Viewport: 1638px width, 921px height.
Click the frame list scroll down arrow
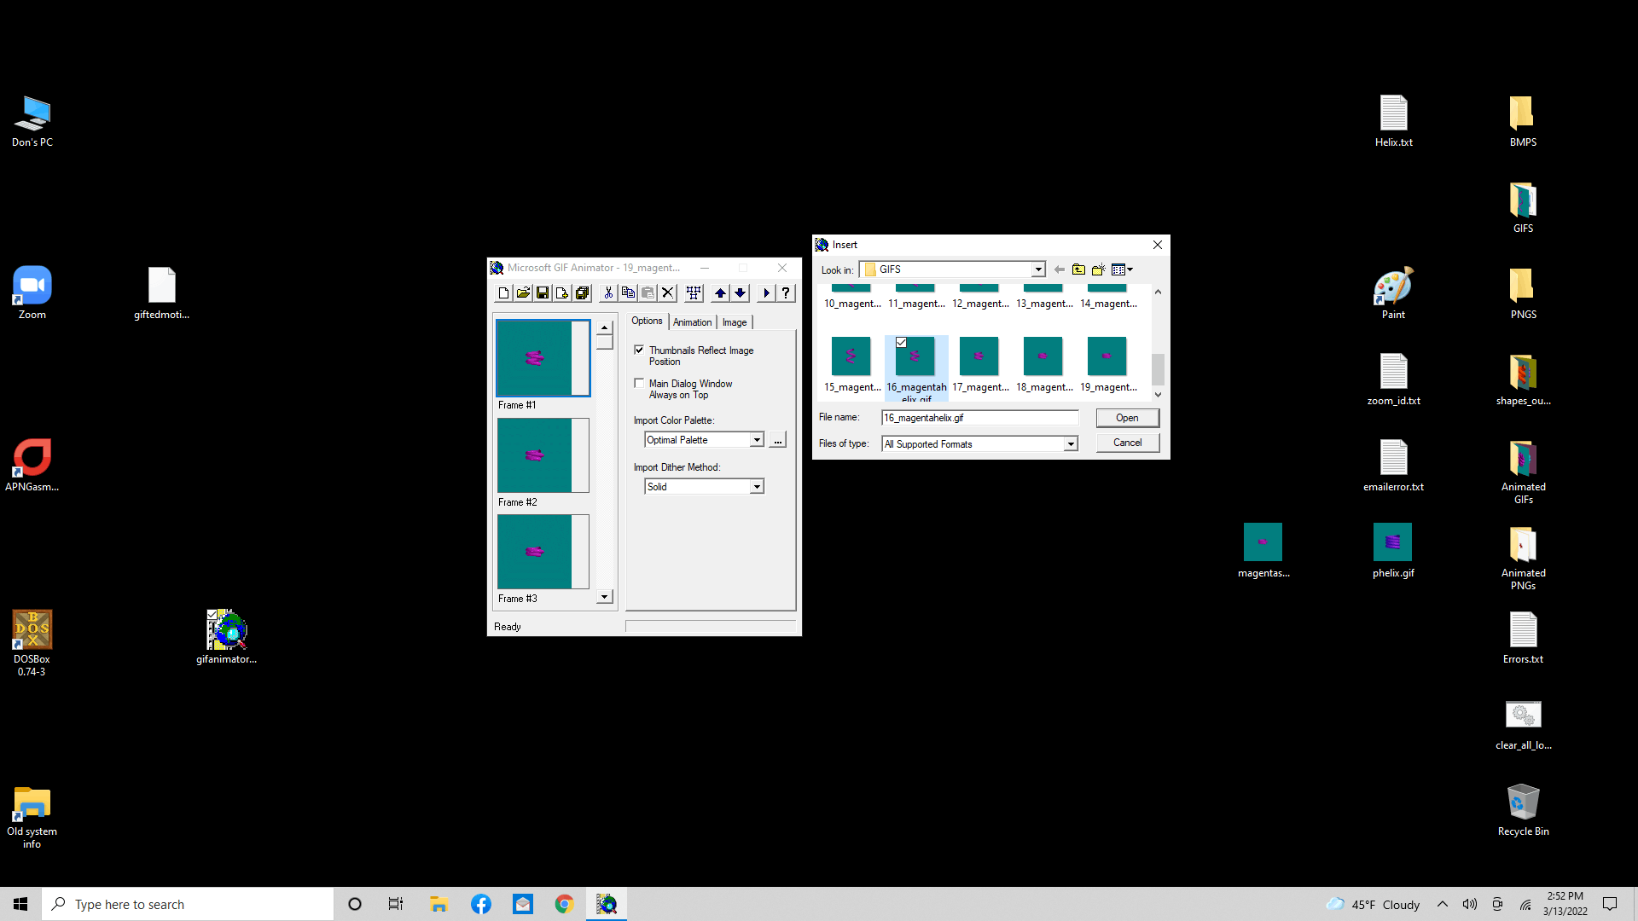(x=605, y=597)
